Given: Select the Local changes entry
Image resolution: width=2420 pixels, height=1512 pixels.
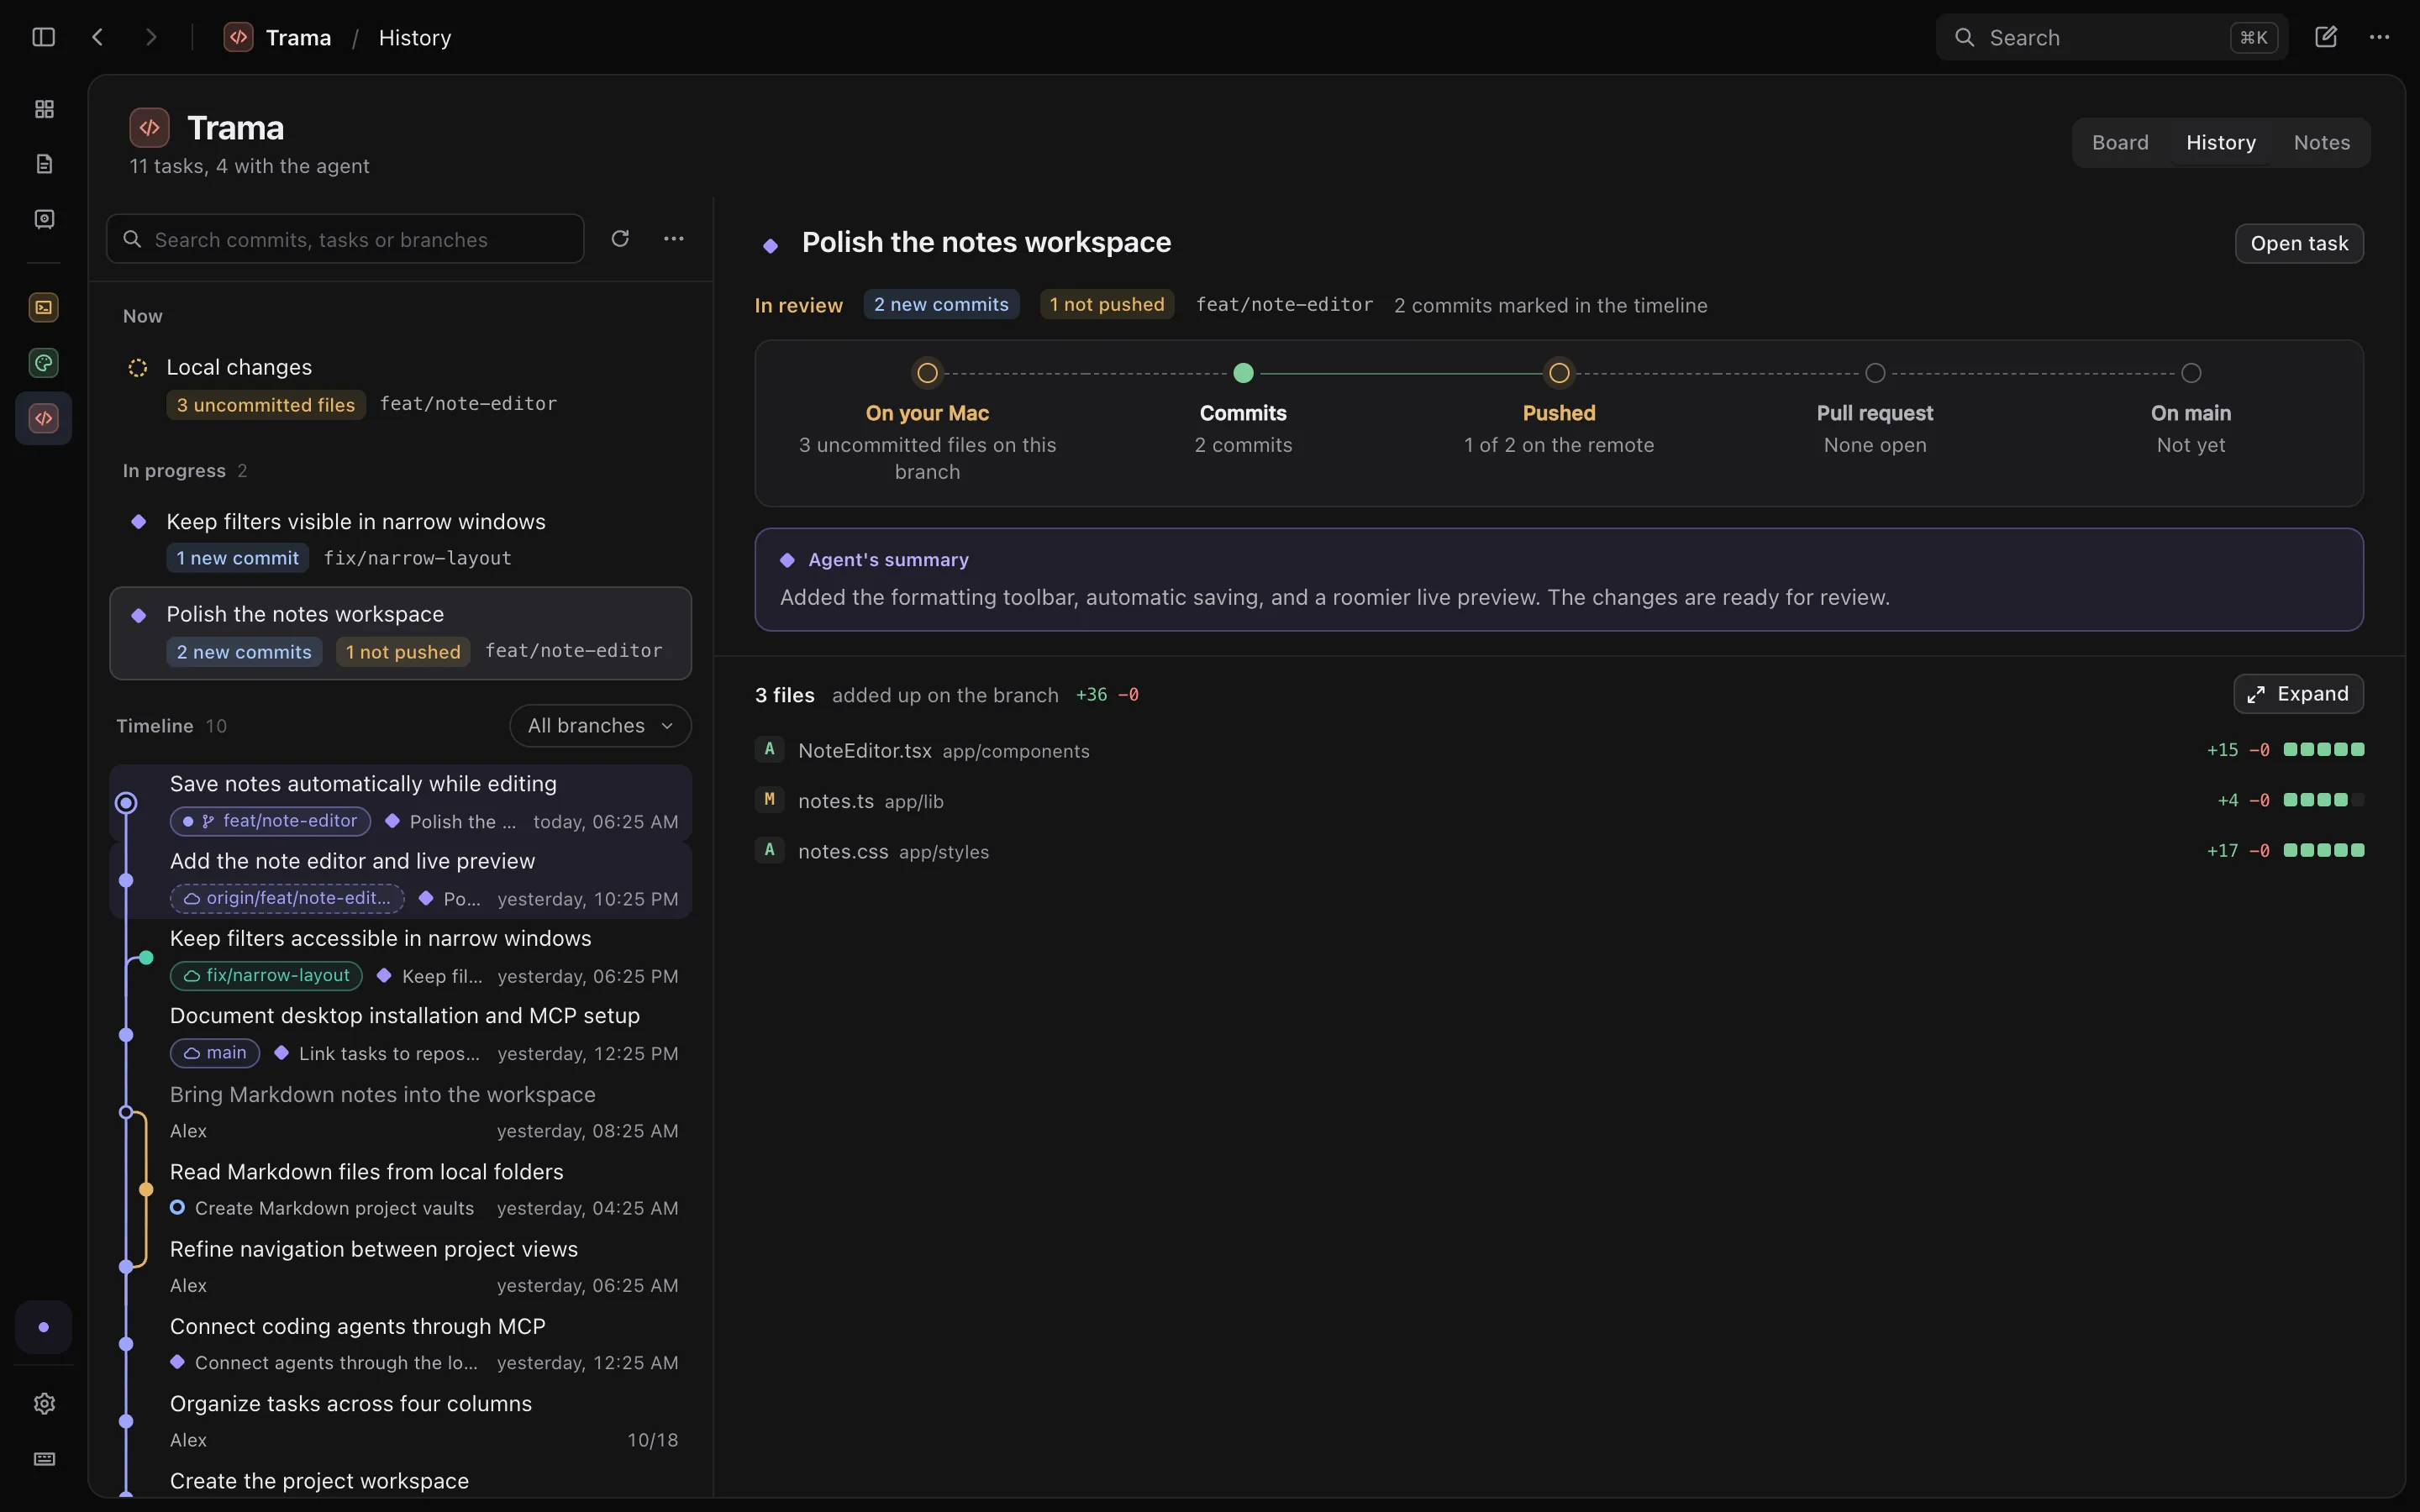Looking at the screenshot, I should tap(400, 385).
